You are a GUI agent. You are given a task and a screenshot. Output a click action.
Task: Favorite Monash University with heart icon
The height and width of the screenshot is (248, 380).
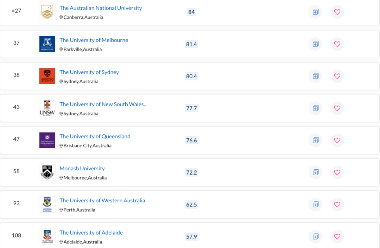tap(337, 172)
